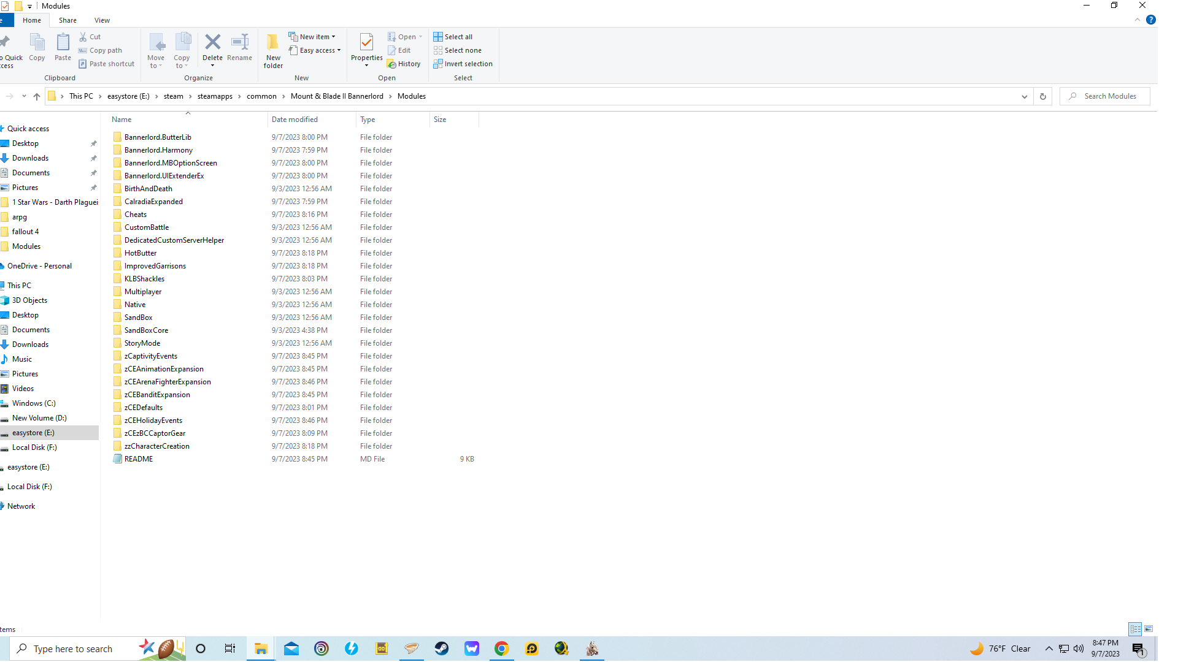Screen dimensions: 1178x662
Task: Expand hidden icons in the system tray
Action: point(1049,648)
